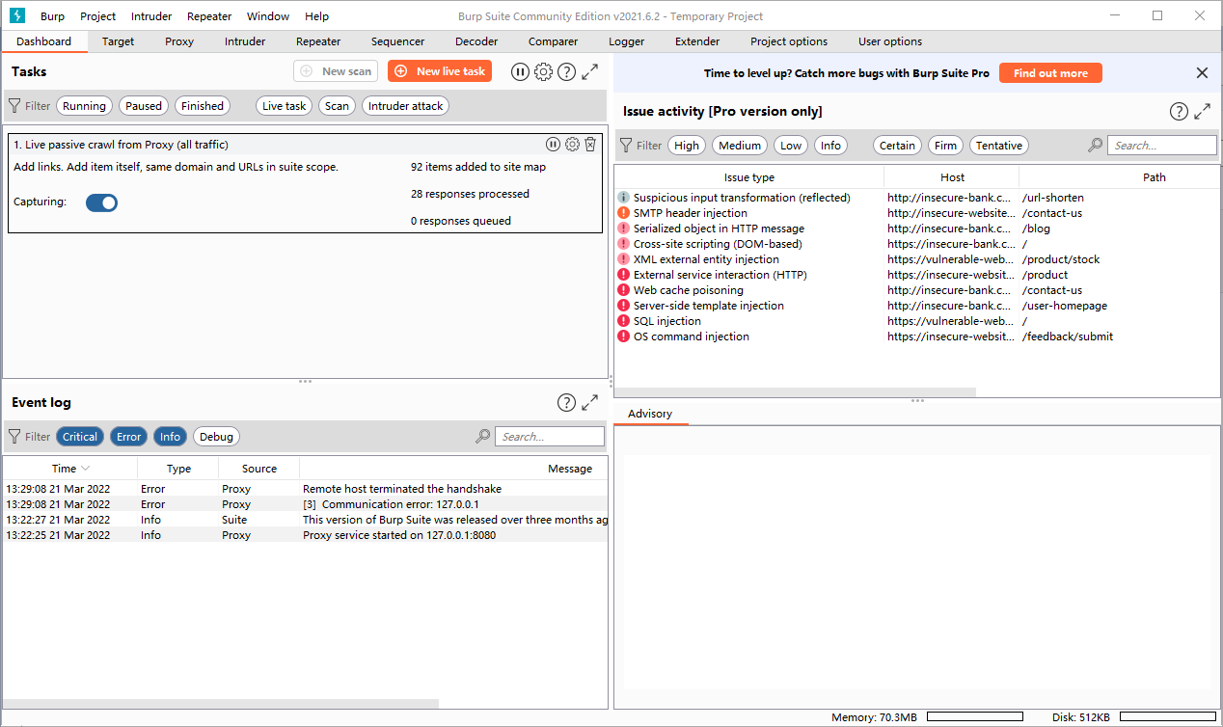The image size is (1223, 727).
Task: Open help for the Event log panel
Action: (567, 402)
